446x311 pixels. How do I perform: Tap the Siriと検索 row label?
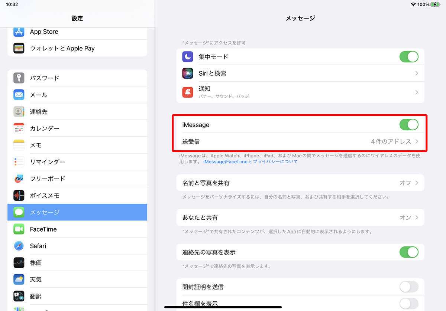coord(212,73)
